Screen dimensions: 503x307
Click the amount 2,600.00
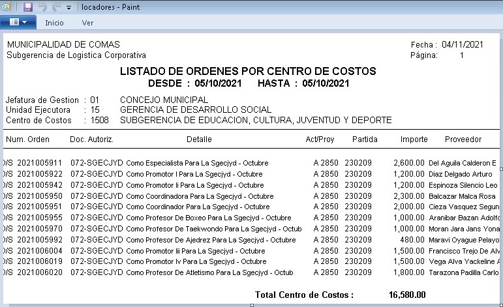[409, 163]
